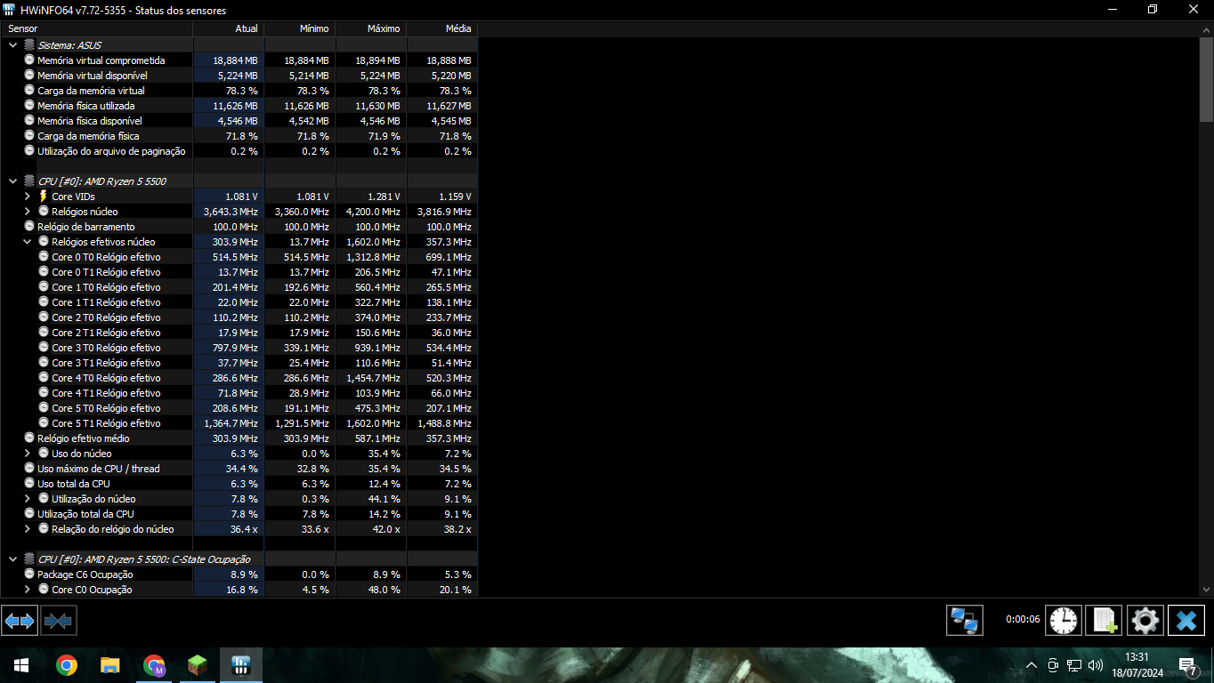Viewport: 1214px width, 683px height.
Task: Reset the elapsed time clock icon
Action: click(x=1063, y=620)
